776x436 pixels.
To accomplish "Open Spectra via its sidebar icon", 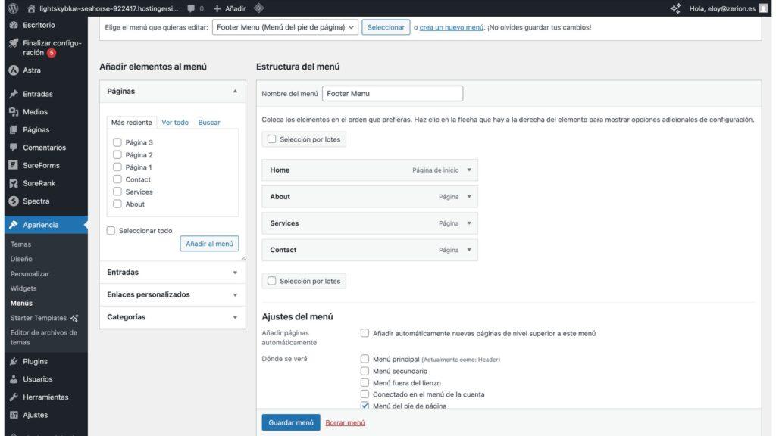I will 14,201.
